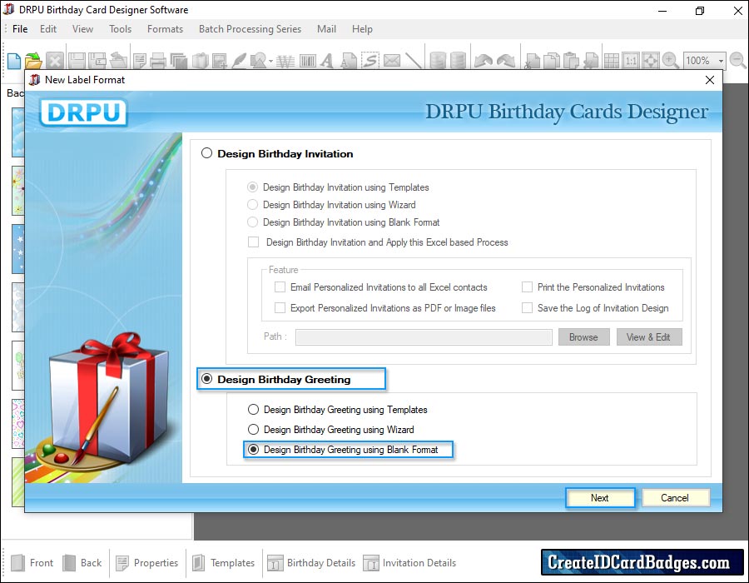Click the grid view toolbar icon

(612, 61)
